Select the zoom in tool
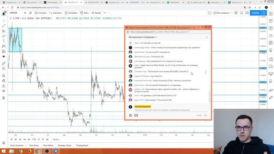 (x=4, y=68)
